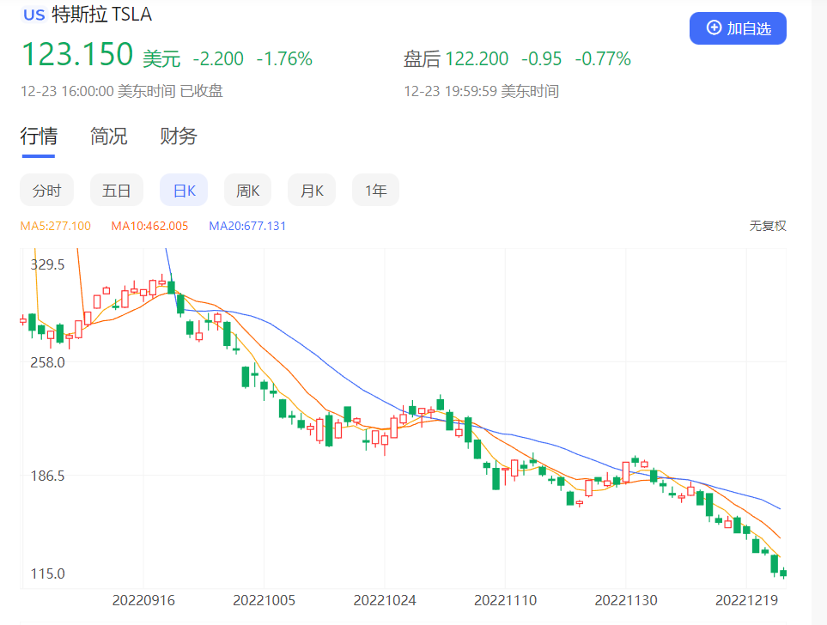Select the 日K candlestick period
Screen dimensions: 827x625
tap(184, 191)
